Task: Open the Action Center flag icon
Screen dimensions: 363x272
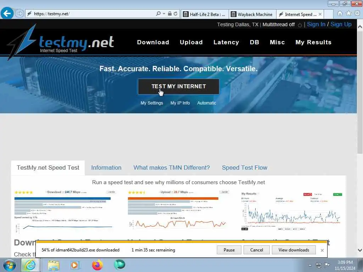Action: 327,265
